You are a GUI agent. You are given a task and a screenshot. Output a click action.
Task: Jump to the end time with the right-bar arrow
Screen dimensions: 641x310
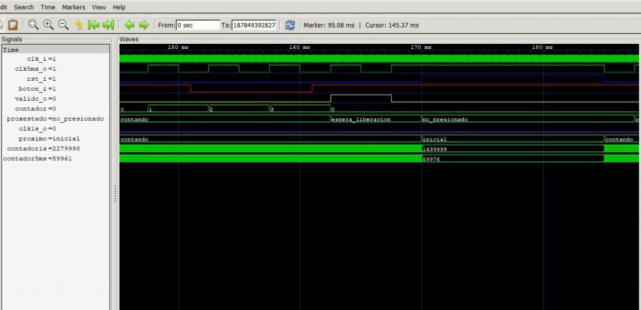(x=108, y=25)
